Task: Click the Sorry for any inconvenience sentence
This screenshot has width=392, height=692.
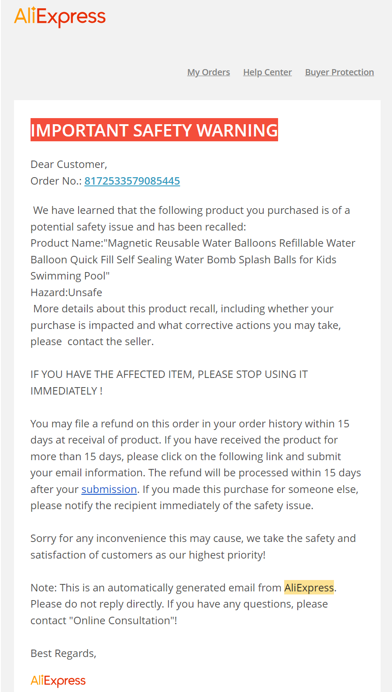Action: 193,547
